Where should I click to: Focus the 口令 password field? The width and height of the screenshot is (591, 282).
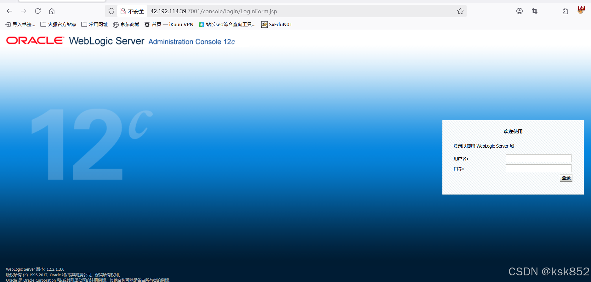point(538,168)
